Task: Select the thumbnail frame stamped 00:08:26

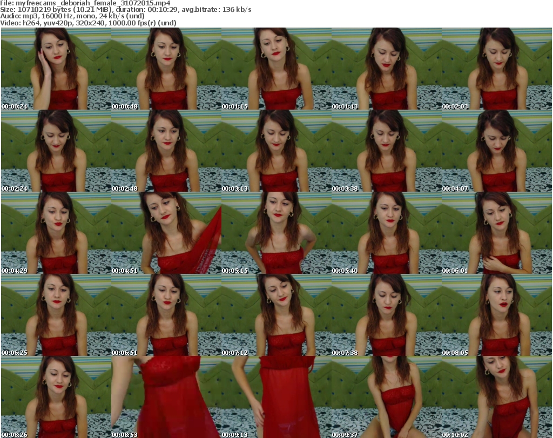Action: coord(56,397)
